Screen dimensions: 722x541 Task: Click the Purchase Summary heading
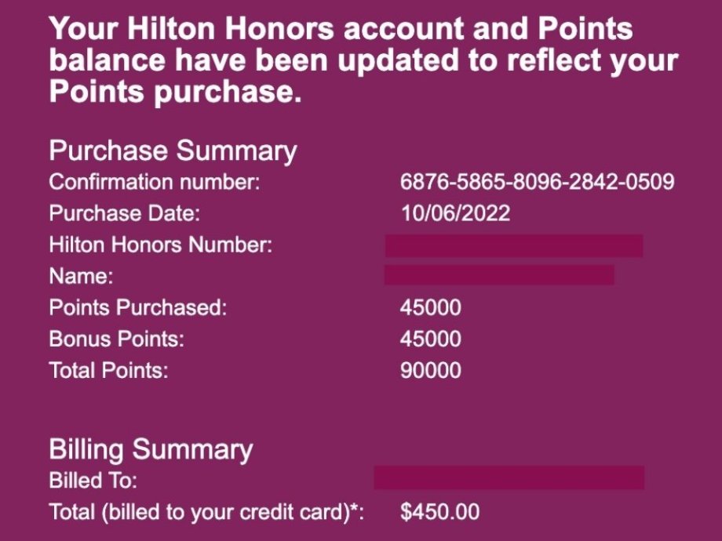173,151
